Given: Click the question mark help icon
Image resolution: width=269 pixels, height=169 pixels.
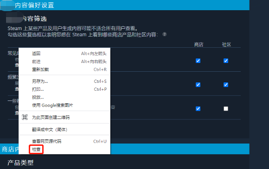Looking at the screenshot, I should [164, 34].
